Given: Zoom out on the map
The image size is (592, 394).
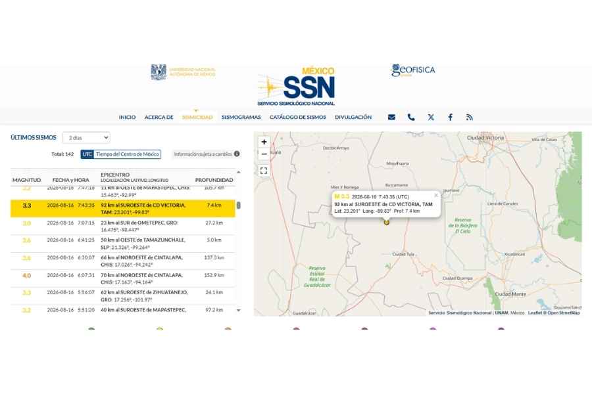Looking at the screenshot, I should tap(264, 154).
